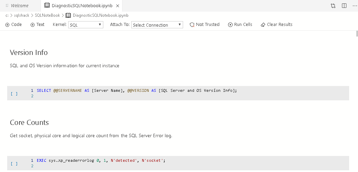The width and height of the screenshot is (358, 172).
Task: Run the SELECT @@SERVERNAME cell
Action: pyautogui.click(x=14, y=93)
